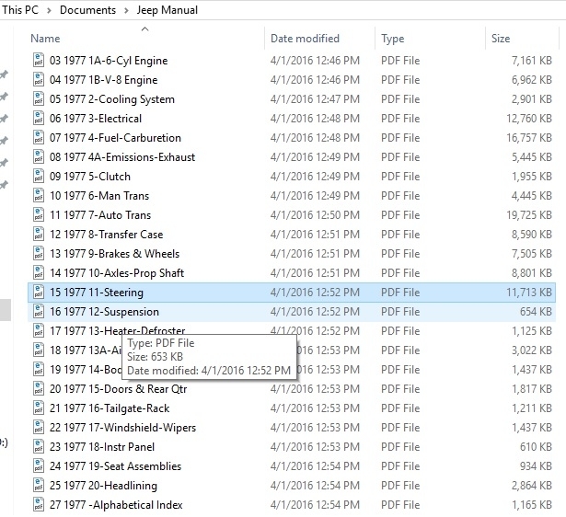
Task: Click the 610 KB size cell
Action: [x=536, y=447]
